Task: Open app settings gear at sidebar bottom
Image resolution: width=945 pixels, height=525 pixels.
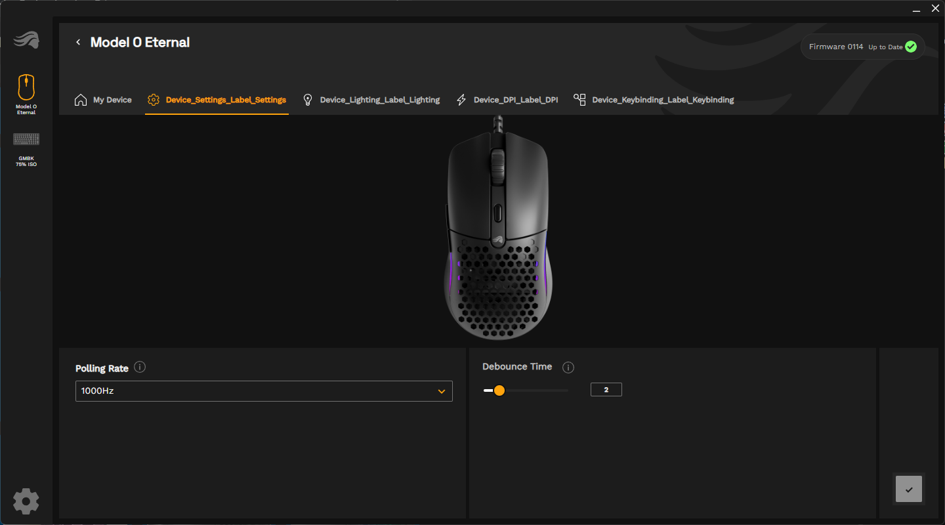Action: point(26,501)
